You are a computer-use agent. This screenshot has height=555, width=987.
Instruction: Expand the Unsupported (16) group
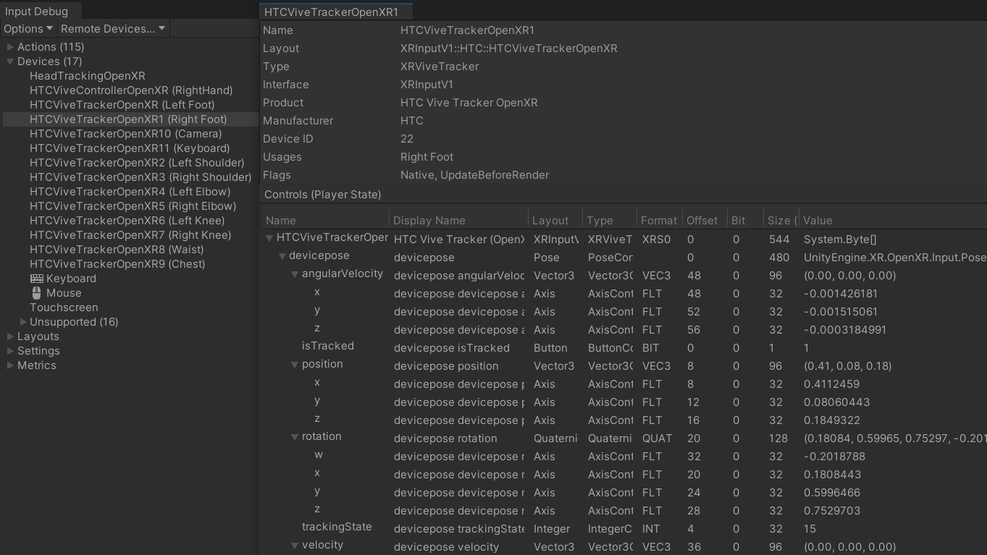[x=23, y=322]
